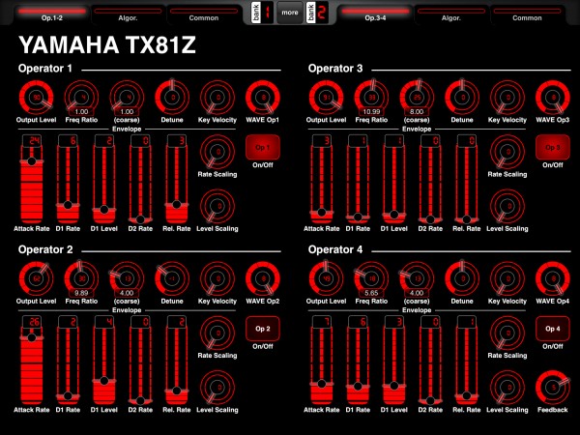Click Operator 1 Rate Scaling knob
The image size is (580, 435).
[217, 152]
